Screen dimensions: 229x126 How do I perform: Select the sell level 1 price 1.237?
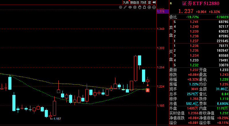(194, 41)
